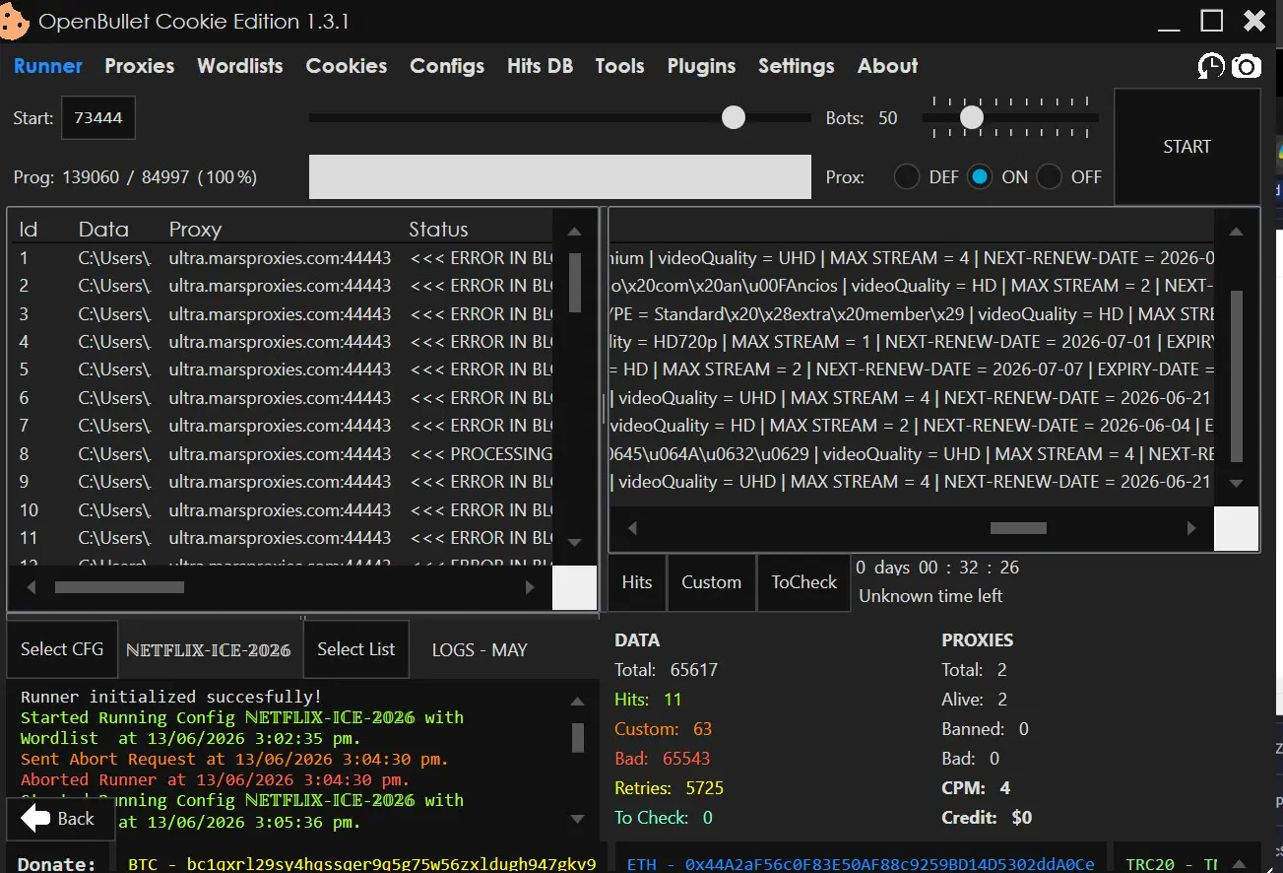The height and width of the screenshot is (873, 1283).
Task: Click the Select List button
Action: [355, 649]
